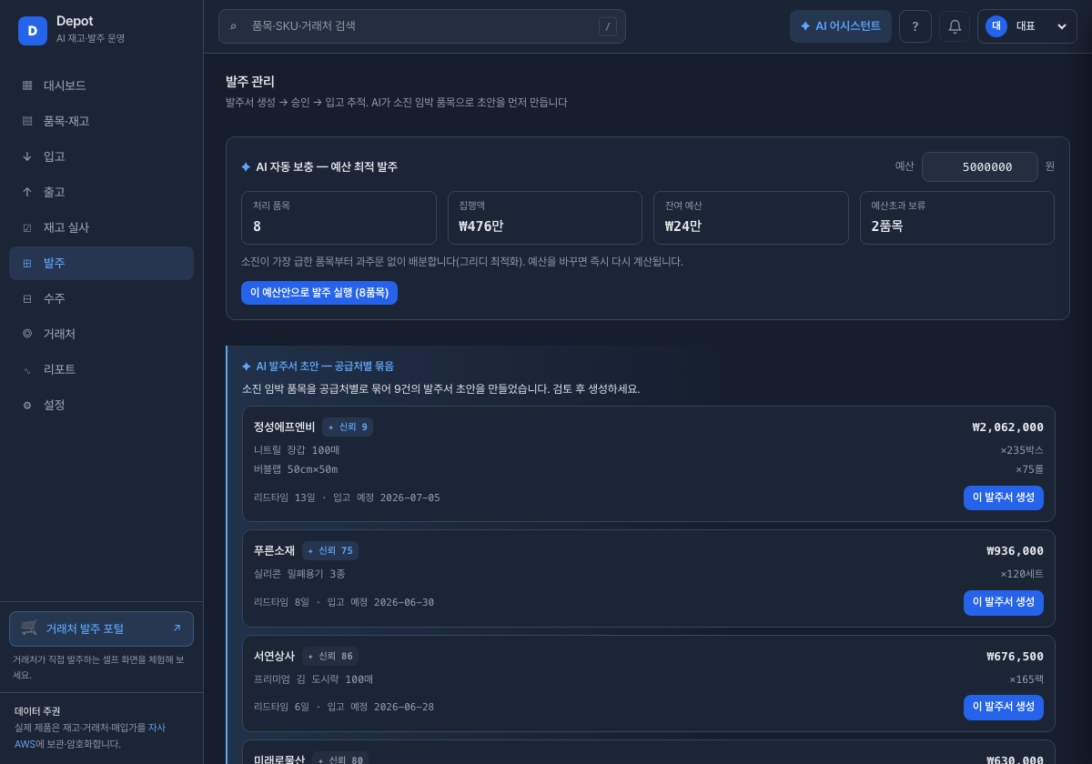Screen dimensions: 1092x764
Task: Click the 발주 관리 page heading
Action: (250, 81)
